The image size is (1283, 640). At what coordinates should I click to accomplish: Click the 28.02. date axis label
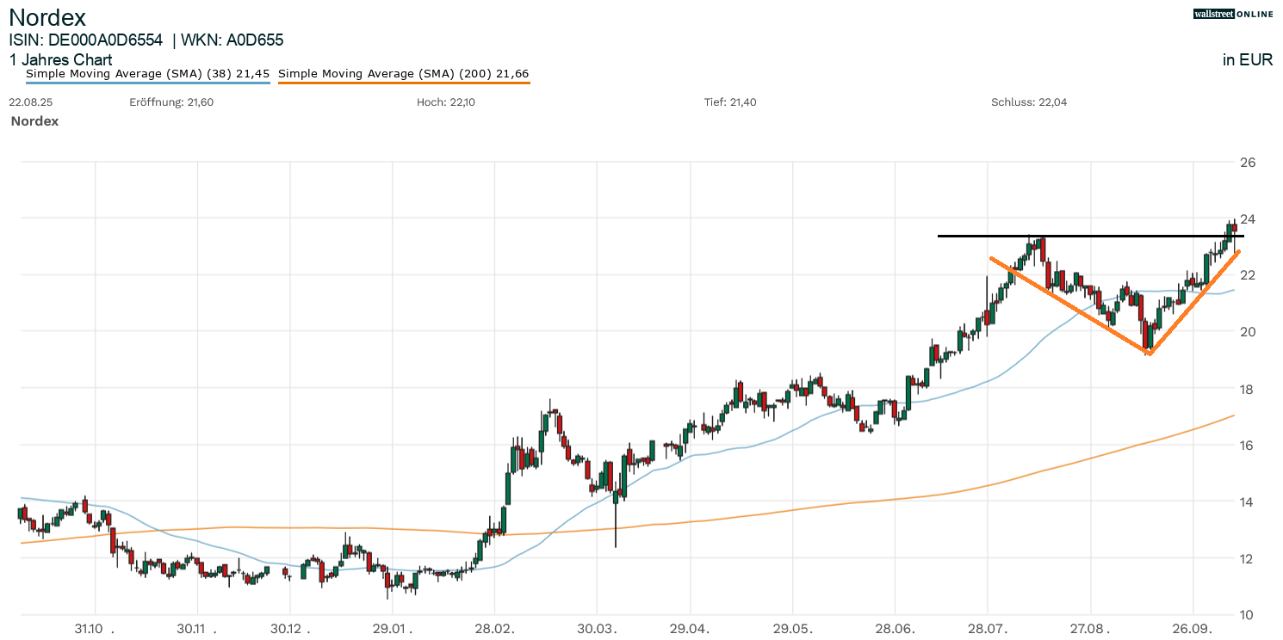coord(494,629)
